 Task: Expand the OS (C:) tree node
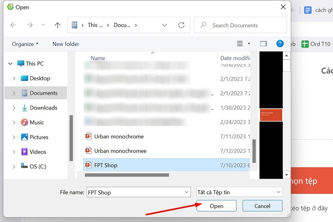click(14, 166)
